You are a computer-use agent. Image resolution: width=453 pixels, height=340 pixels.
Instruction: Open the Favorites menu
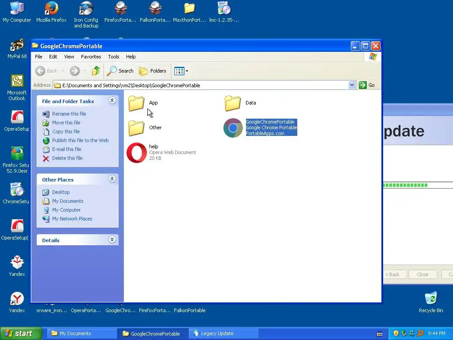coord(91,57)
